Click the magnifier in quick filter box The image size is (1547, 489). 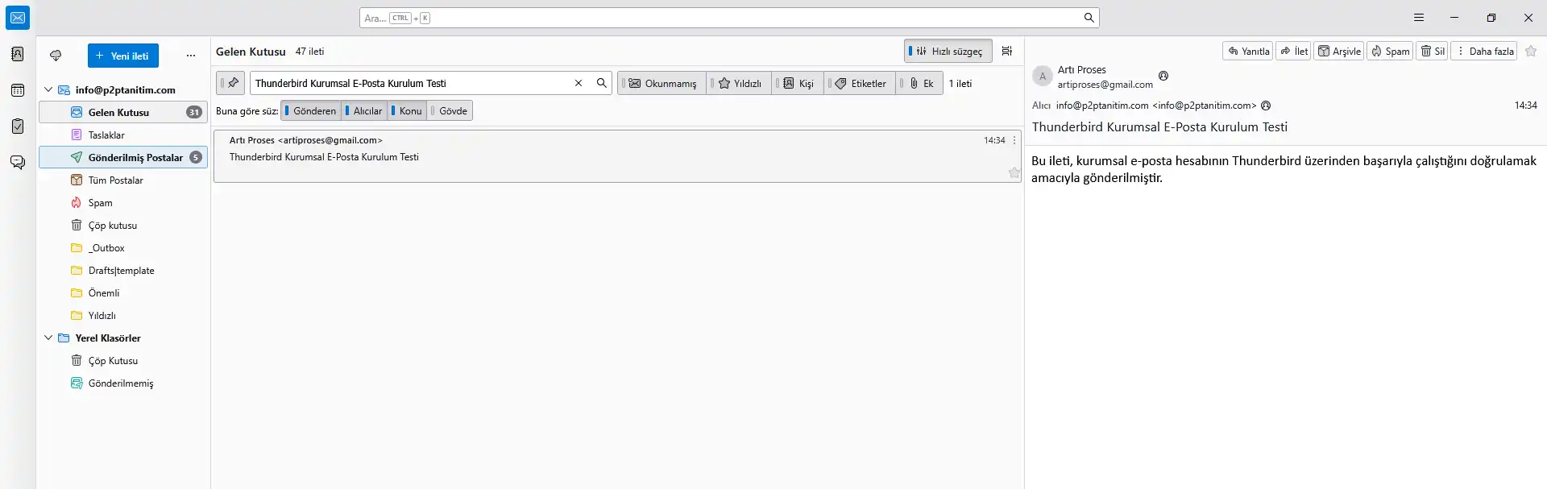point(601,83)
